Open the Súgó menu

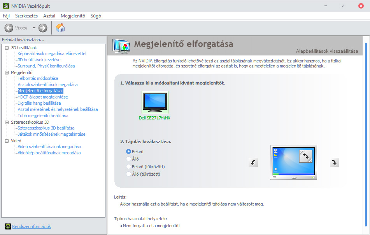point(96,16)
